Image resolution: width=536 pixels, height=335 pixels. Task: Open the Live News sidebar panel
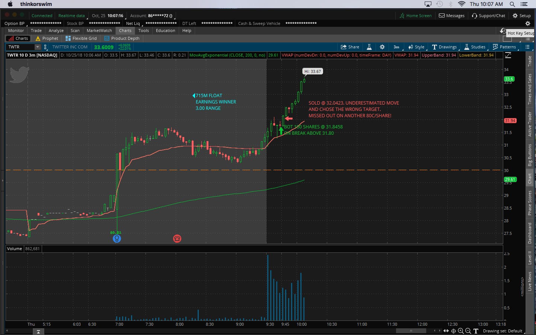(x=530, y=281)
